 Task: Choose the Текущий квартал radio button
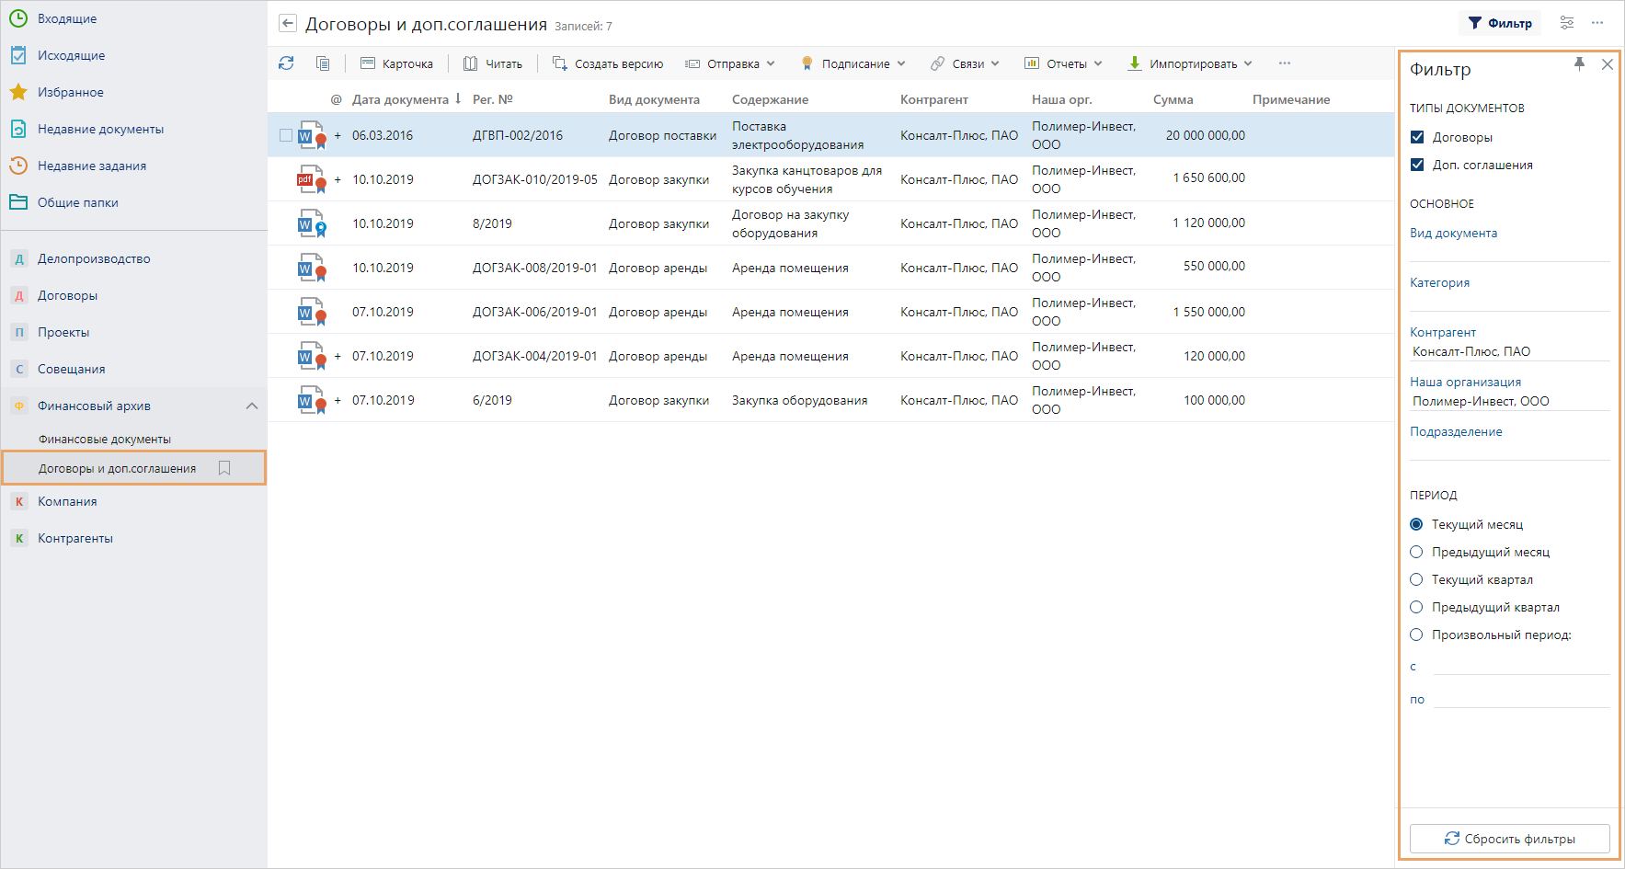pyautogui.click(x=1416, y=579)
